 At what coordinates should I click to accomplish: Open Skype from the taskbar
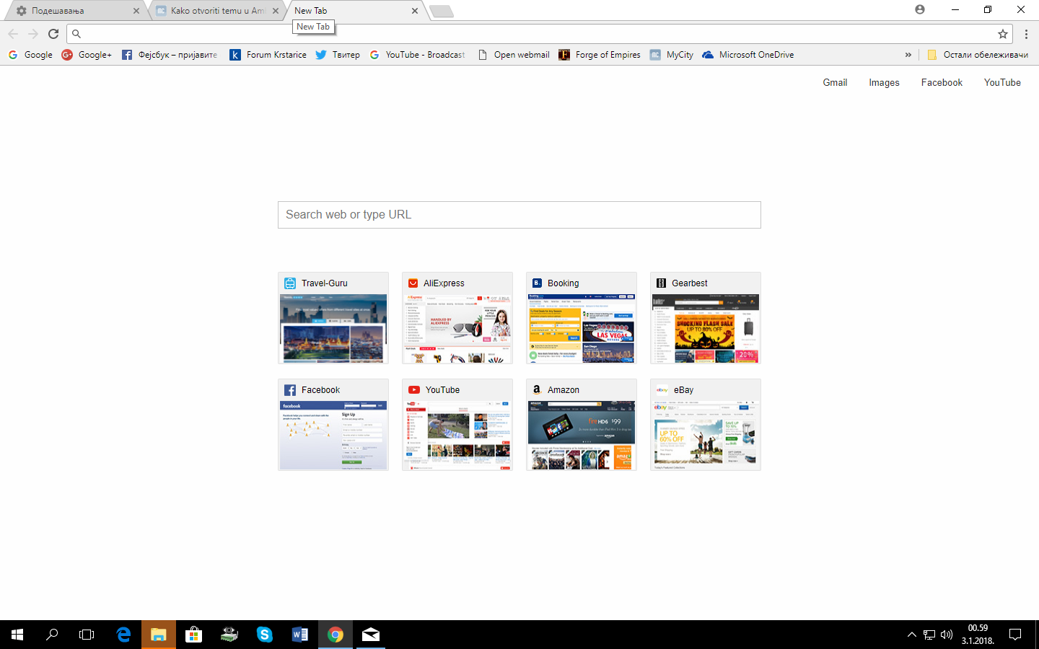click(x=265, y=635)
